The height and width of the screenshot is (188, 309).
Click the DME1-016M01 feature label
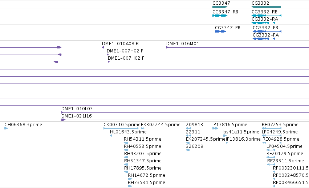click(183, 44)
